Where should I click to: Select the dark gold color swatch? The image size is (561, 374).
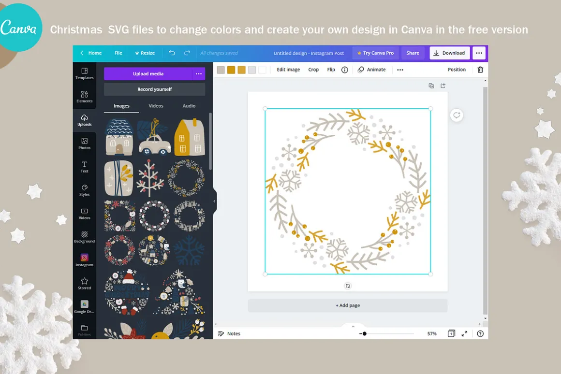[x=231, y=70]
